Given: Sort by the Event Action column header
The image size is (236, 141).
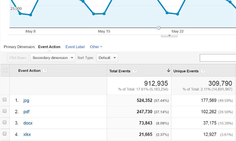Looking at the screenshot, I should point(29,70).
